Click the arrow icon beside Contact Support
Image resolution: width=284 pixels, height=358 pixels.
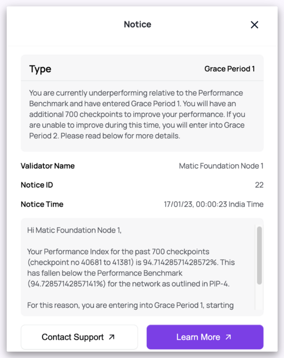112,337
